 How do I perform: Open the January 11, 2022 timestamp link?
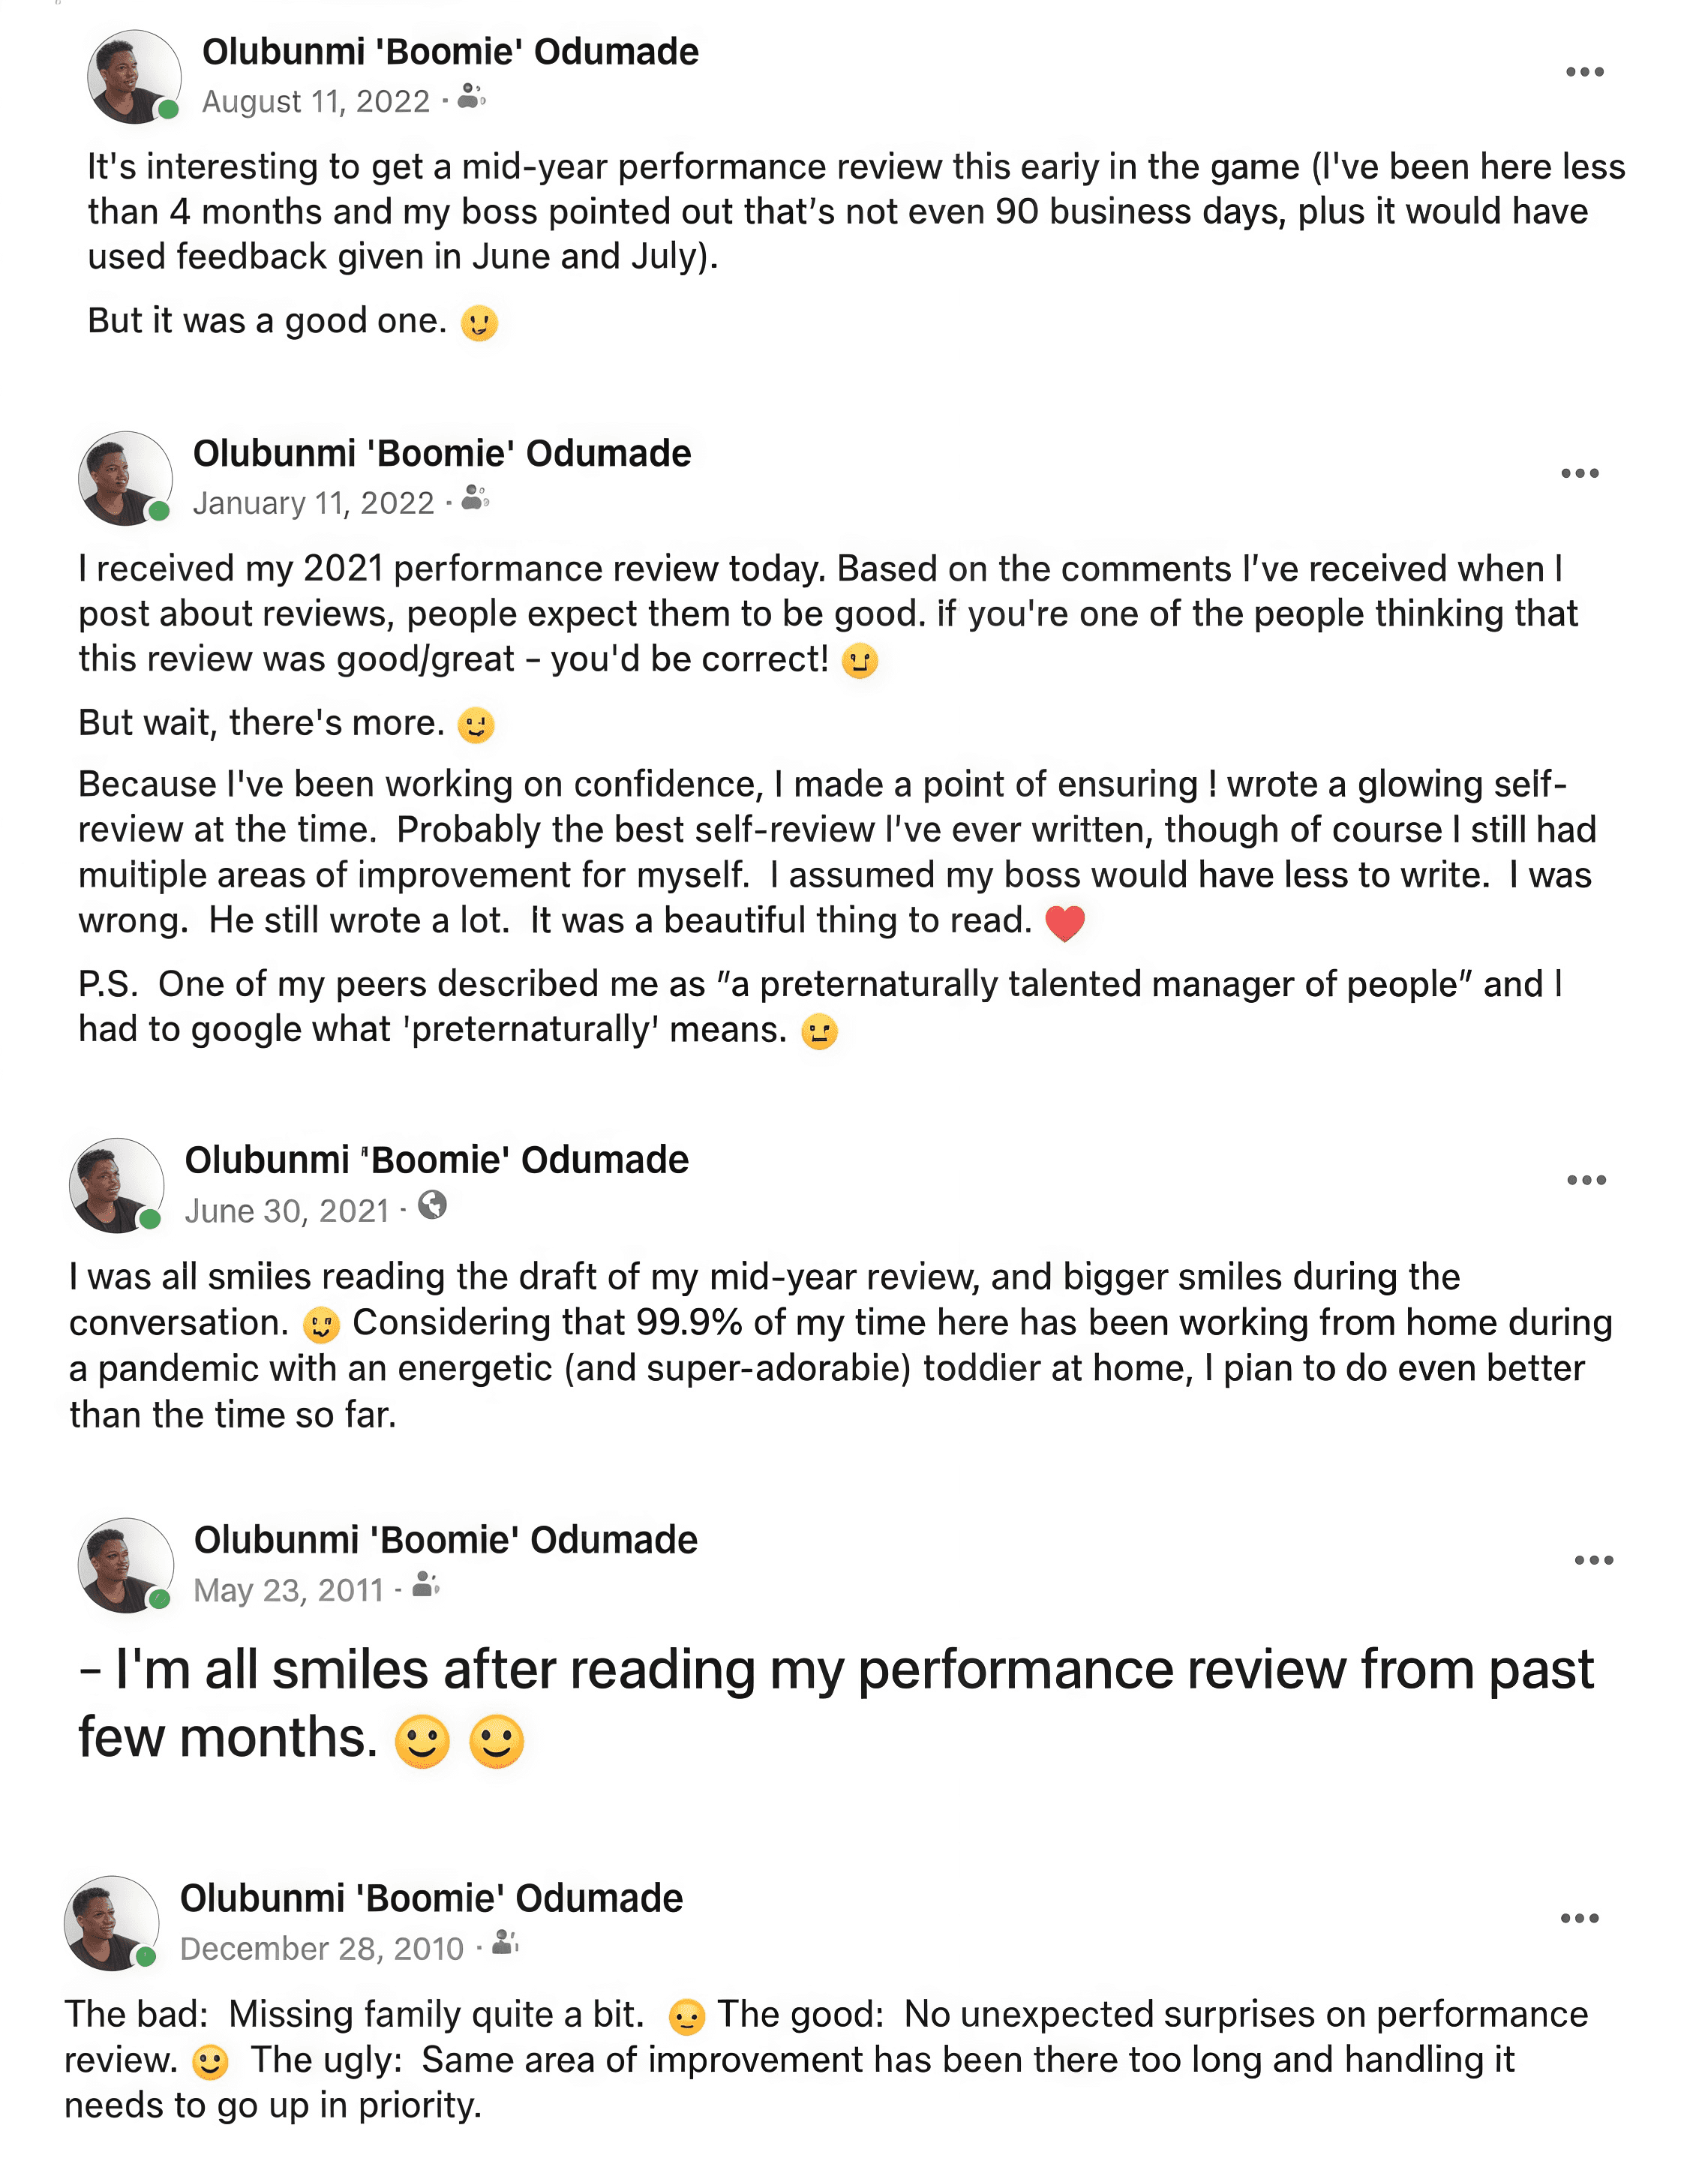coord(314,502)
